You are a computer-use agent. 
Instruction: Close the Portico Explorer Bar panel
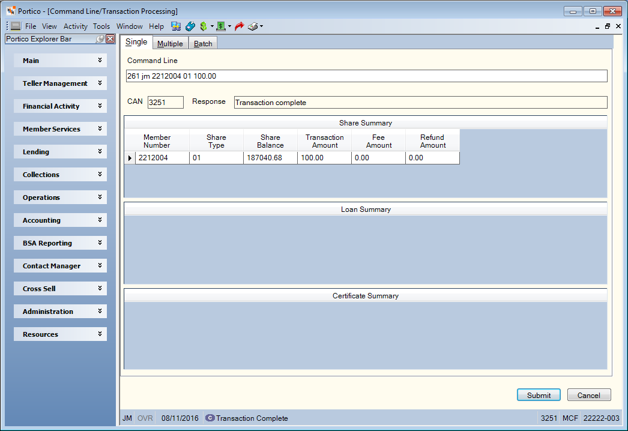click(x=110, y=39)
